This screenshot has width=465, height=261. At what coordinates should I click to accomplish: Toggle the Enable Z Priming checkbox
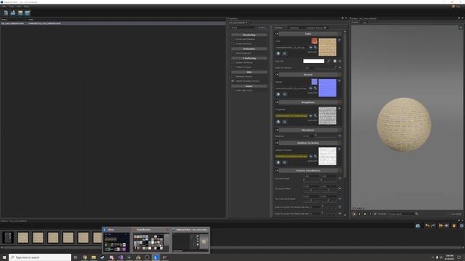coord(233,67)
